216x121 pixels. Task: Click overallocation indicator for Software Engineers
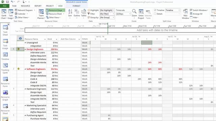point(19,69)
